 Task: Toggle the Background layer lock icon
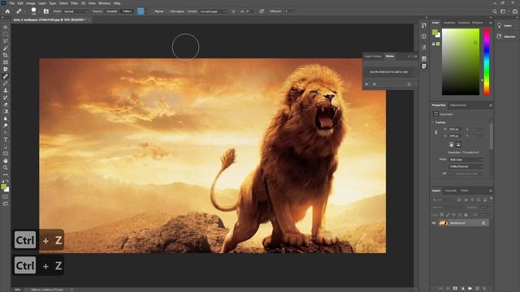click(x=483, y=223)
